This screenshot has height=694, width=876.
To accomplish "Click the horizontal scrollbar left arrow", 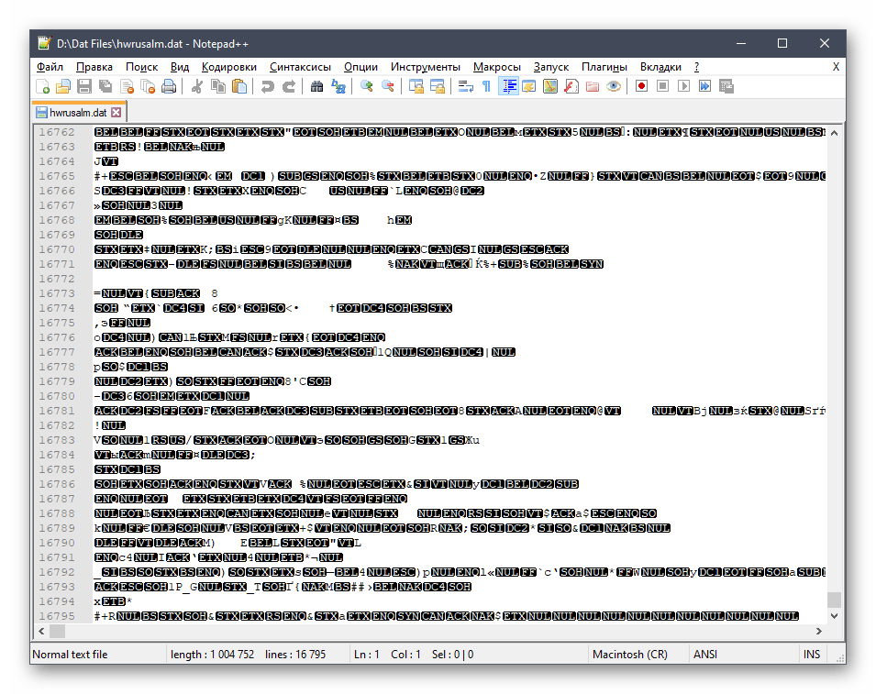I will tap(41, 631).
